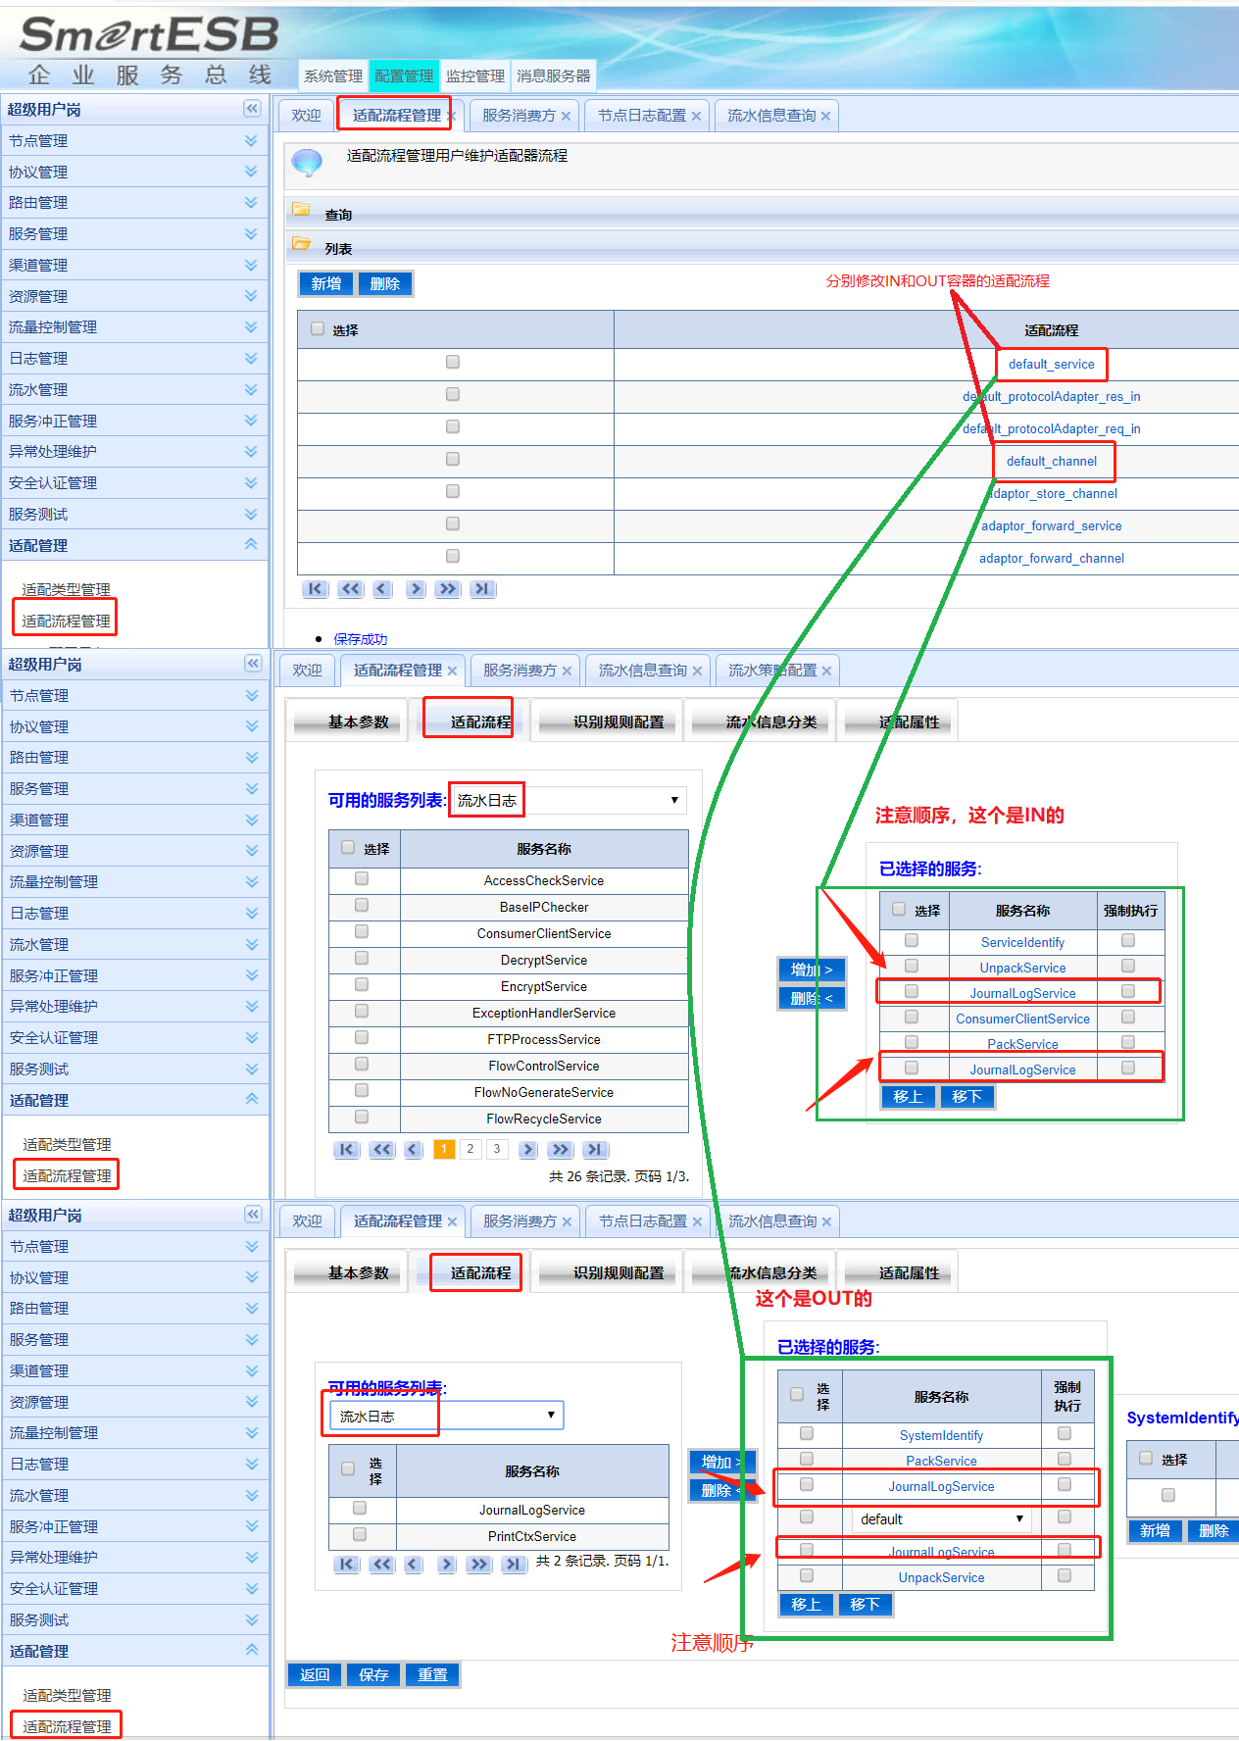Open the default_channel link
This screenshot has width=1239, height=1741.
[x=1051, y=462]
